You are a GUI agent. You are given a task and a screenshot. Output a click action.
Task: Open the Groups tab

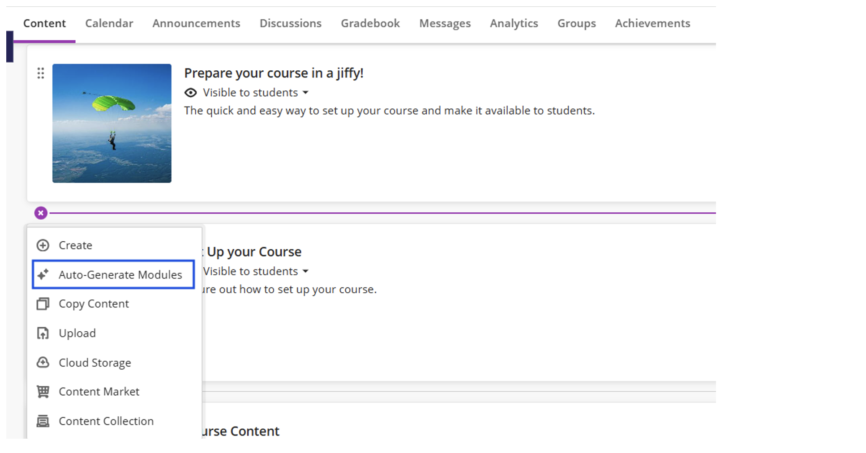tap(577, 23)
